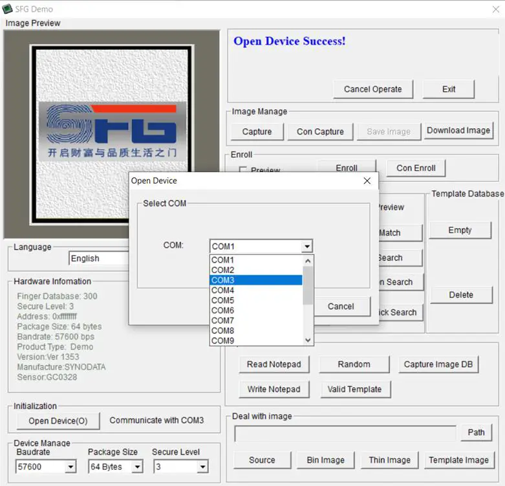The height and width of the screenshot is (486, 505).
Task: Click the Deal with image path field
Action: click(x=345, y=433)
